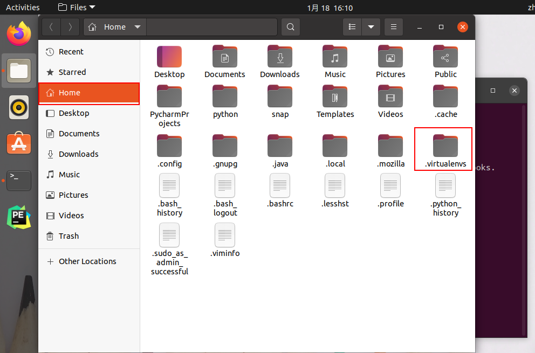
Task: Launch Firefox from the dock
Action: 19,33
